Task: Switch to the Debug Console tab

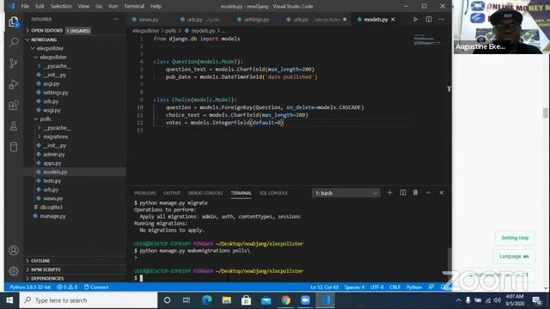Action: click(205, 193)
